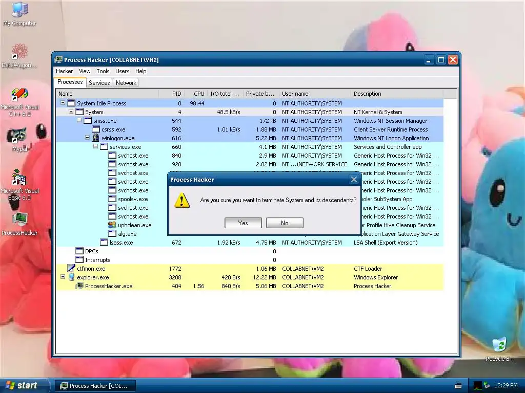Click the lsass.exe process icon
The width and height of the screenshot is (525, 393).
tap(104, 242)
